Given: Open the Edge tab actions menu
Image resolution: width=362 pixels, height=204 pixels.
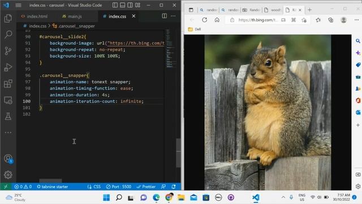Looking at the screenshot, I should [x=191, y=10].
